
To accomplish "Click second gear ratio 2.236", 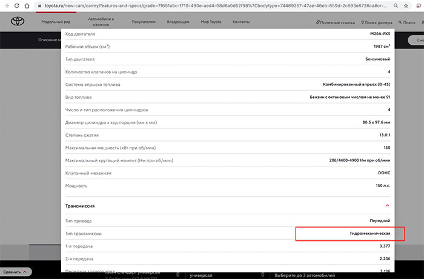I will coord(385,259).
